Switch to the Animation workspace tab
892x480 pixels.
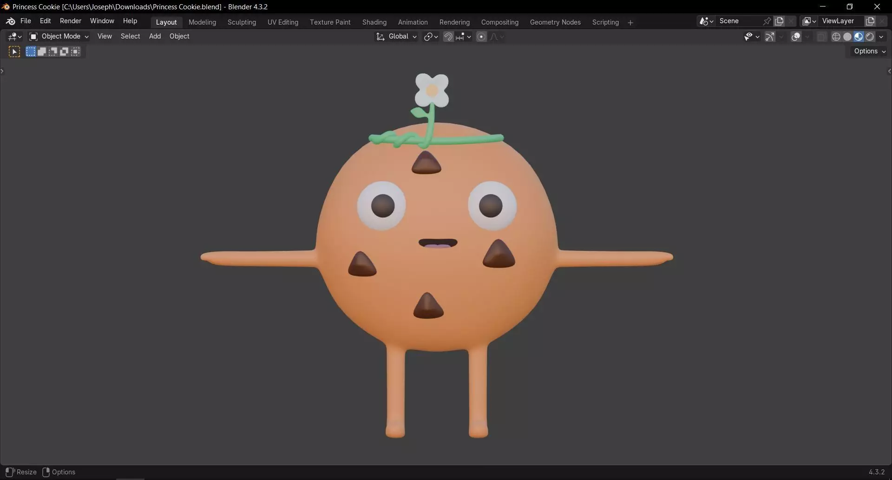[413, 22]
